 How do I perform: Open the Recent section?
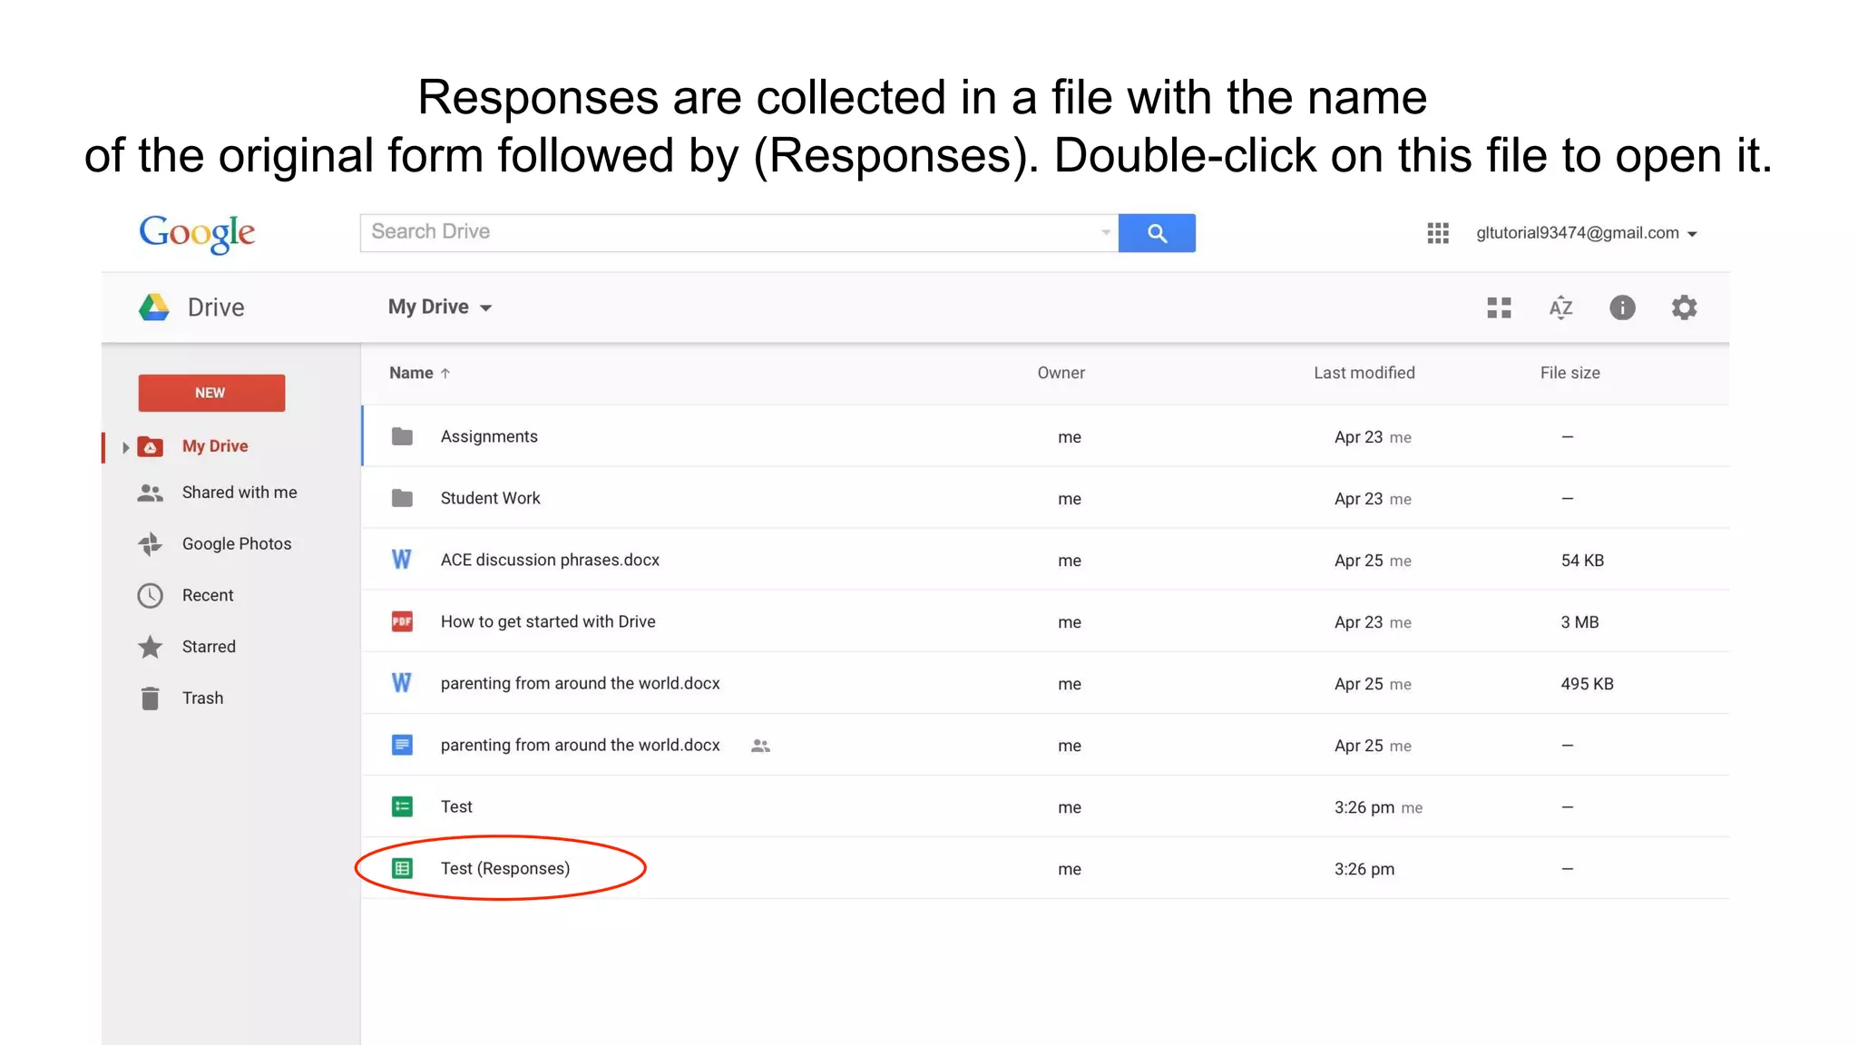pos(208,596)
